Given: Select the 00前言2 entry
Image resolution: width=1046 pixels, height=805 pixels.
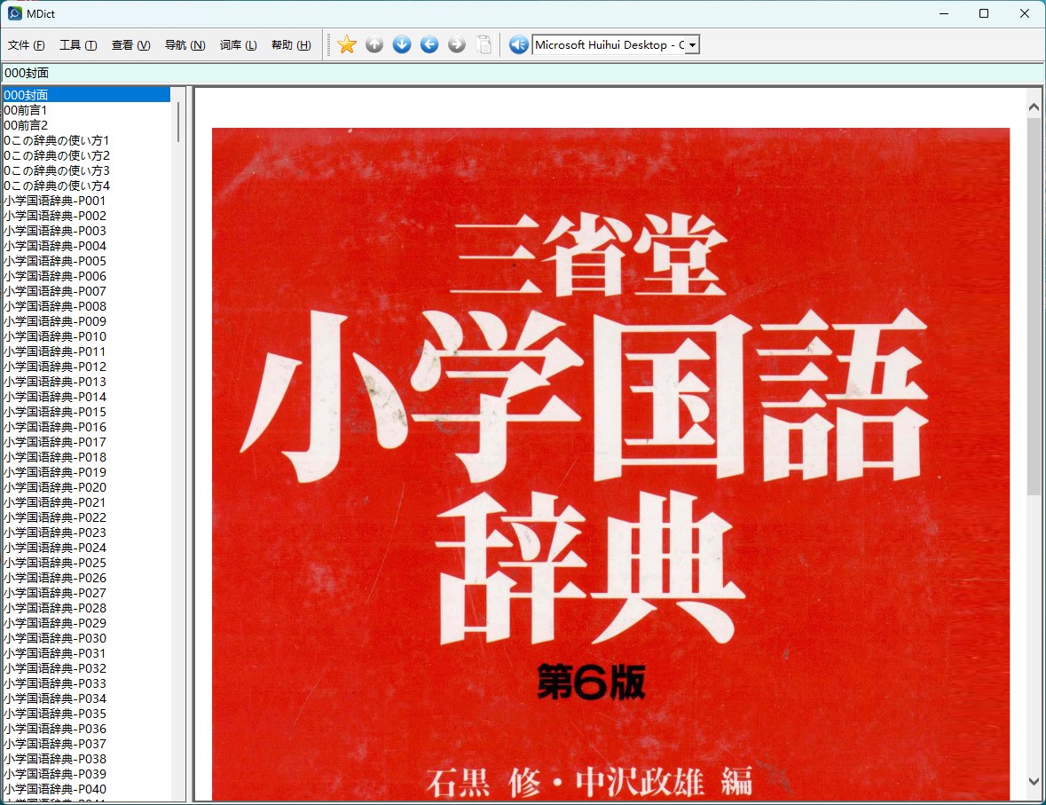Looking at the screenshot, I should click(87, 125).
